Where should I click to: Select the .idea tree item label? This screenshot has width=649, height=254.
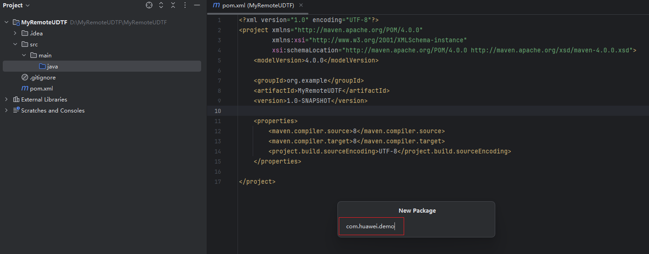(36, 34)
